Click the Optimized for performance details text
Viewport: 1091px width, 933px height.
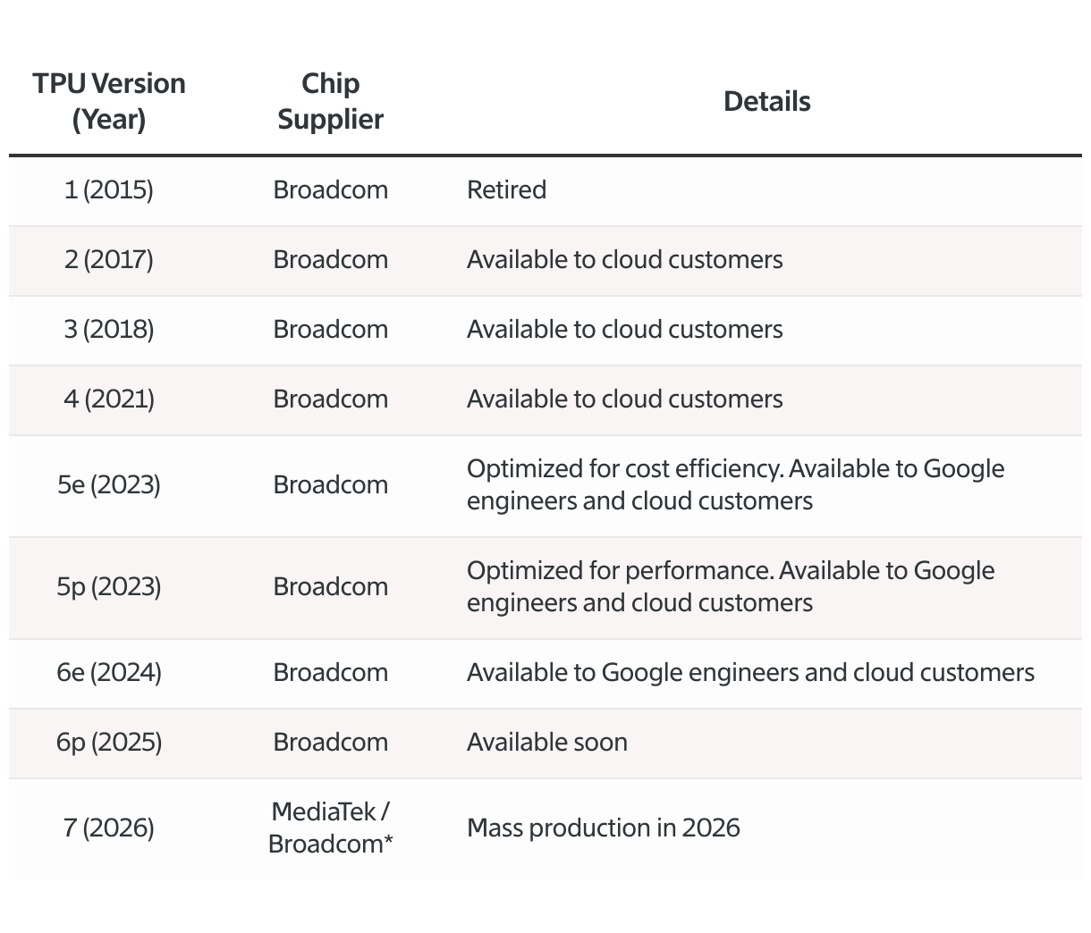[x=730, y=586]
